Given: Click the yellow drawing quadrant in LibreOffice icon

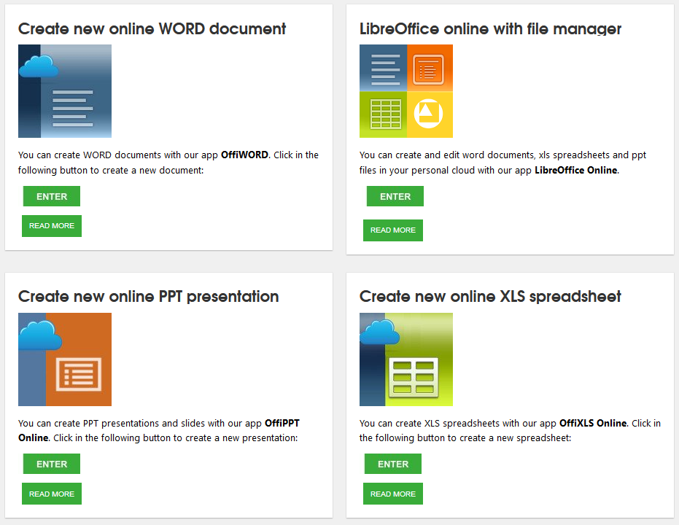Looking at the screenshot, I should (x=430, y=114).
